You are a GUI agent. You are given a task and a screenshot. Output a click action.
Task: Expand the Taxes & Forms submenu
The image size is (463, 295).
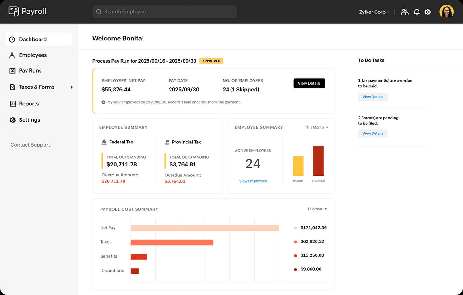(72, 87)
